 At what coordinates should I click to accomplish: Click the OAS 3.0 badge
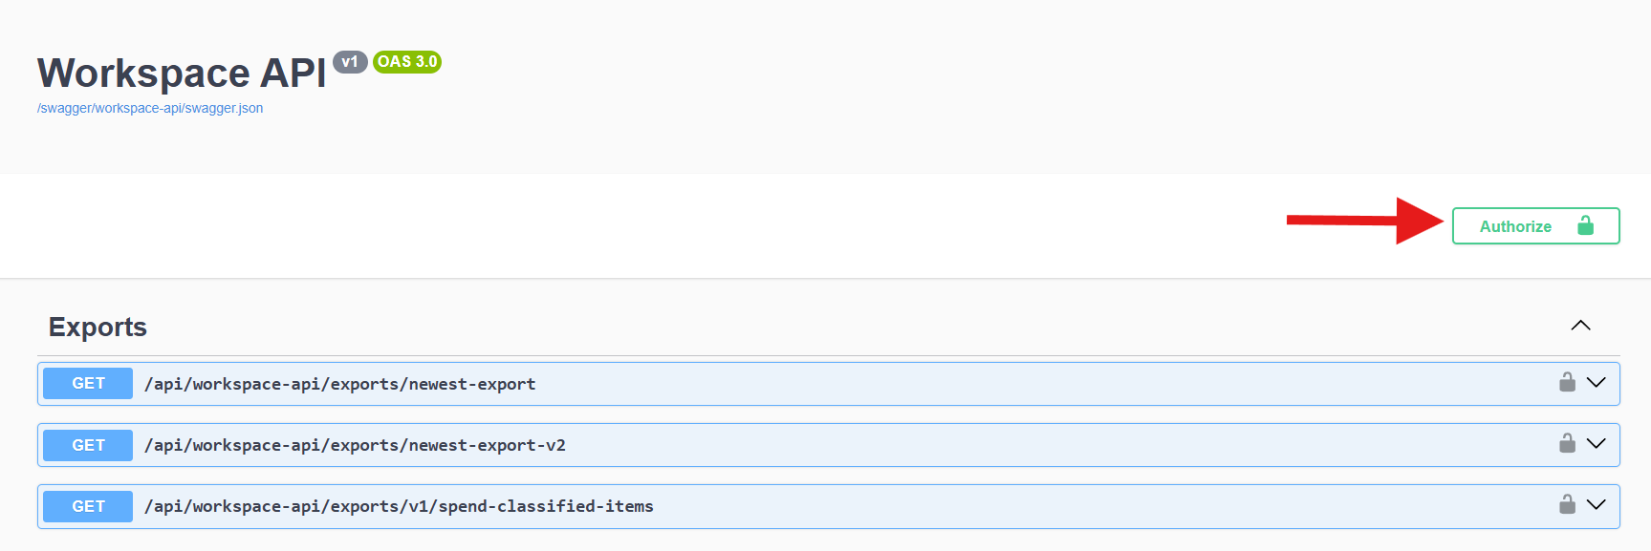(408, 62)
